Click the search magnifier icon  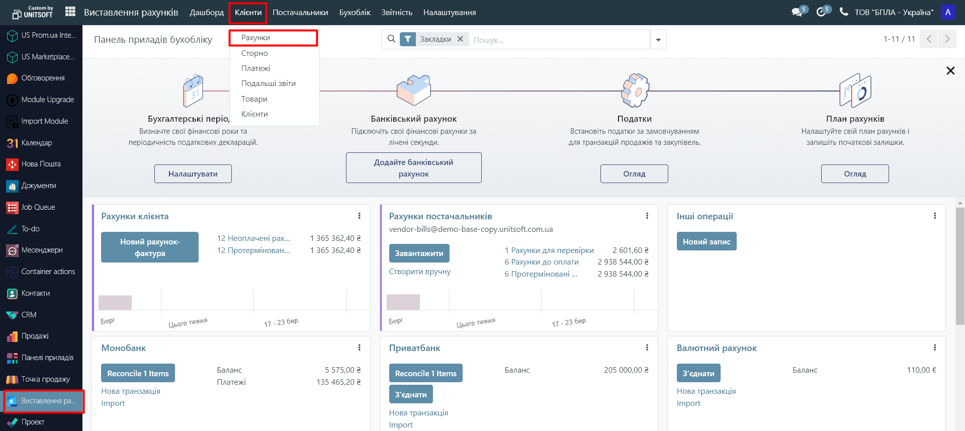tap(391, 39)
